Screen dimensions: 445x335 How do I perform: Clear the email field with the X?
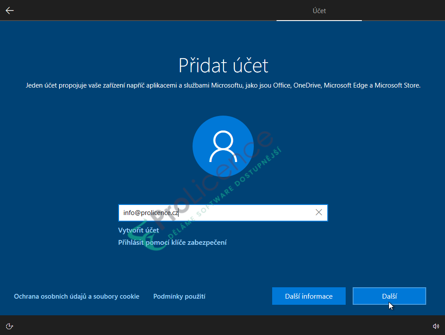point(319,212)
